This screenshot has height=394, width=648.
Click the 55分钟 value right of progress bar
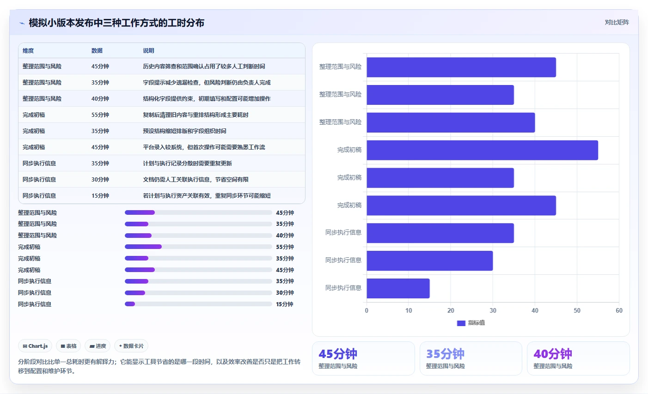(285, 247)
